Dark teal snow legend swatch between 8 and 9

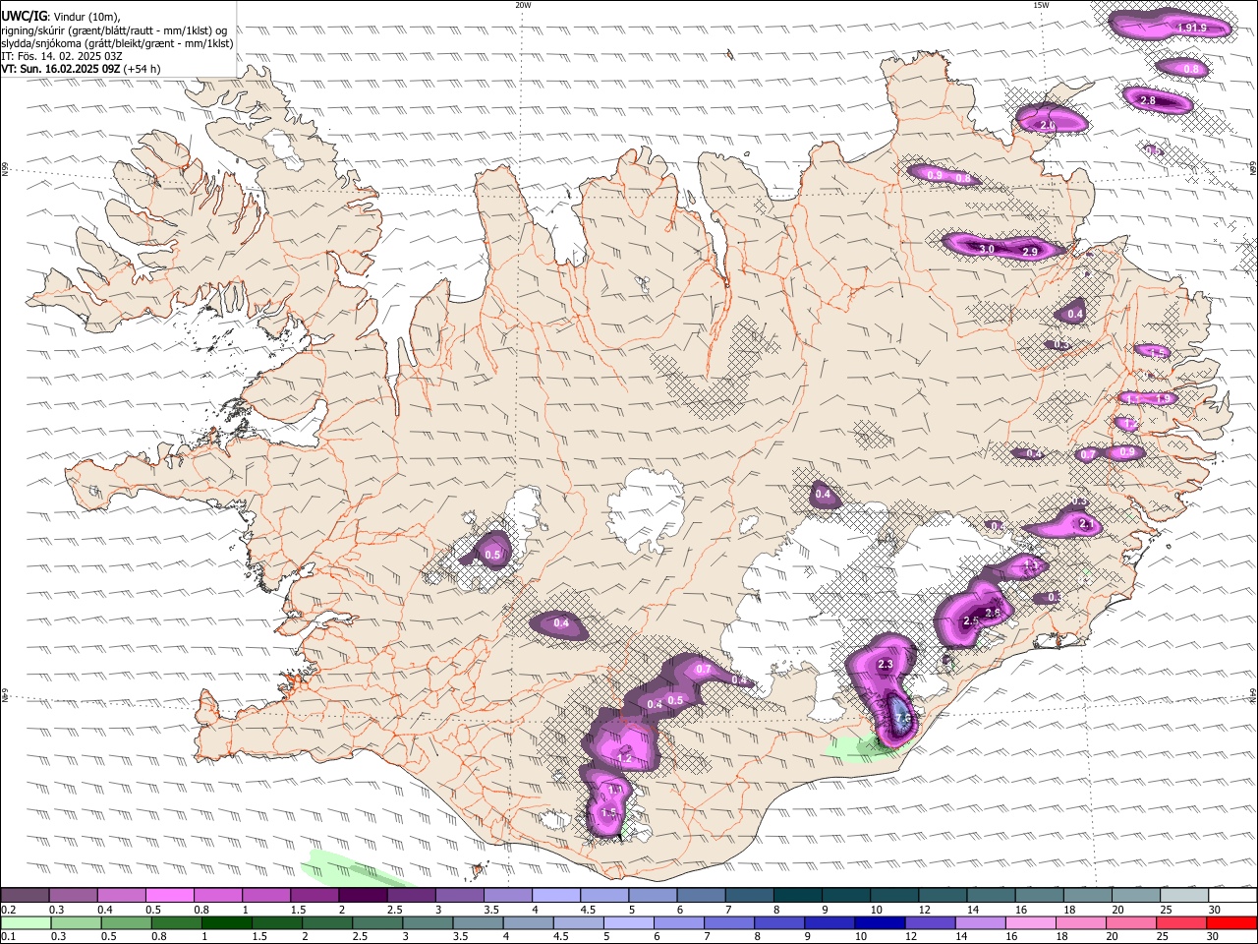798,896
